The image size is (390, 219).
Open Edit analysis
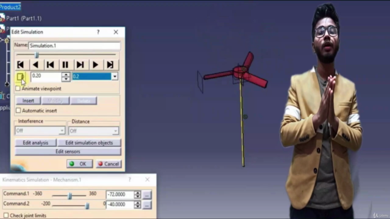click(x=35, y=143)
